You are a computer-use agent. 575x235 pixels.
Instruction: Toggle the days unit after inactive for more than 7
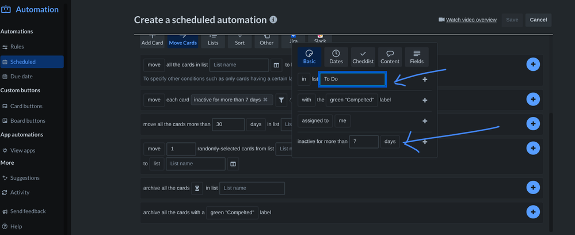[390, 142]
